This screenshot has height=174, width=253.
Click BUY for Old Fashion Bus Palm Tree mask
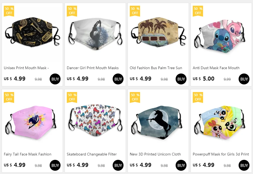tap(181, 79)
